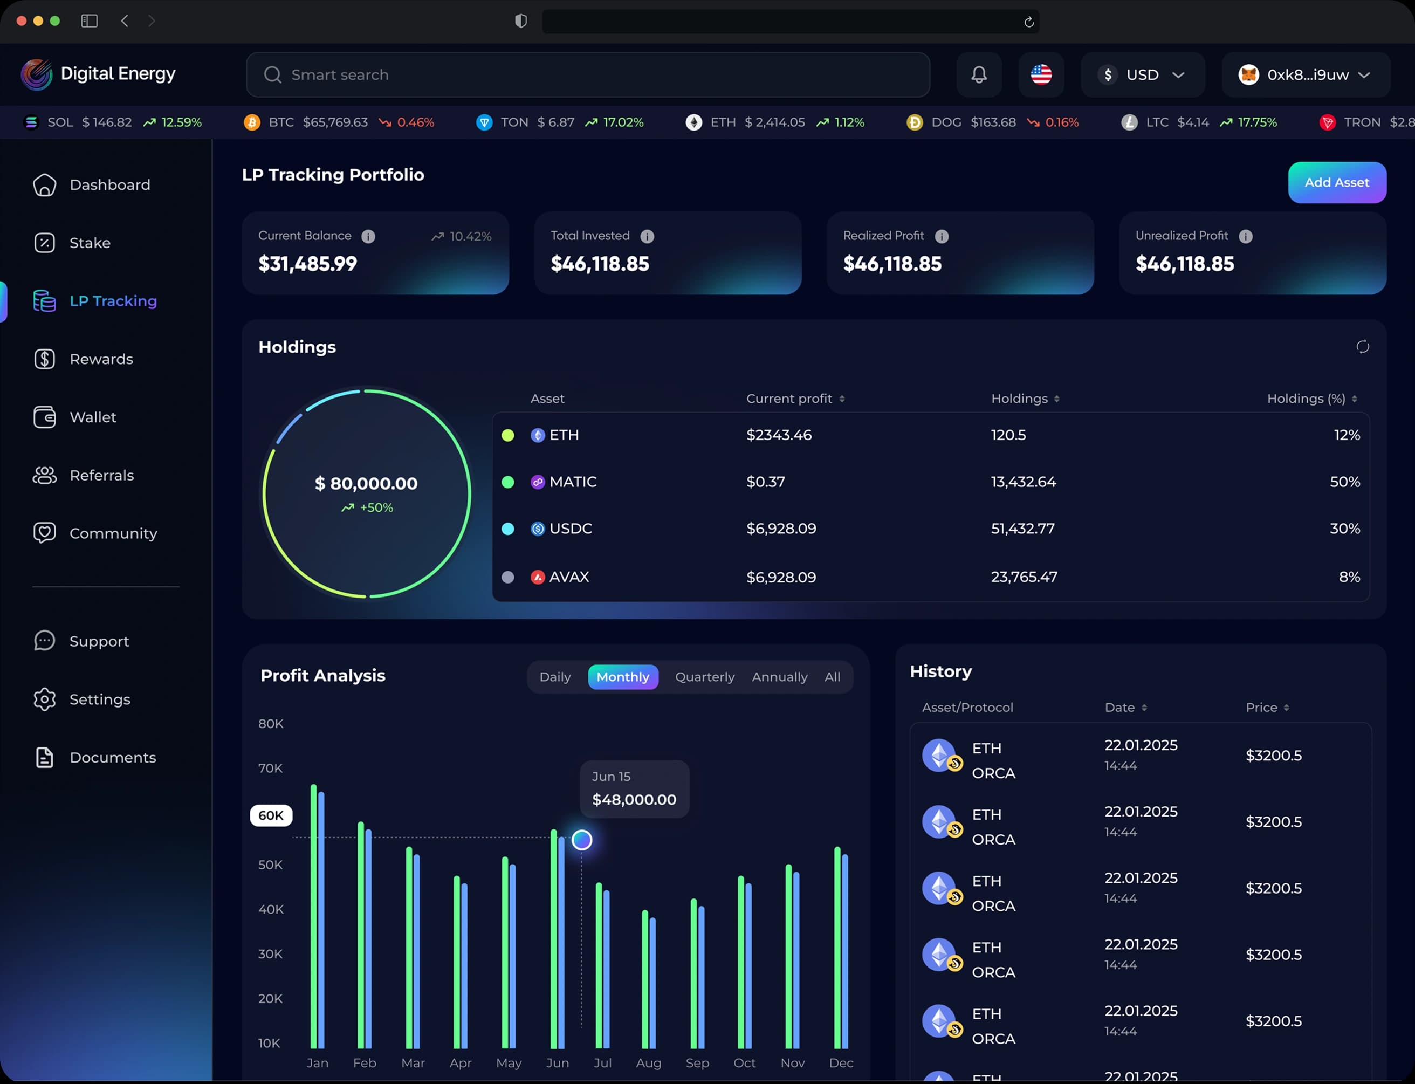Select the Daily chart tab
Screen dimensions: 1415x1084
[555, 677]
